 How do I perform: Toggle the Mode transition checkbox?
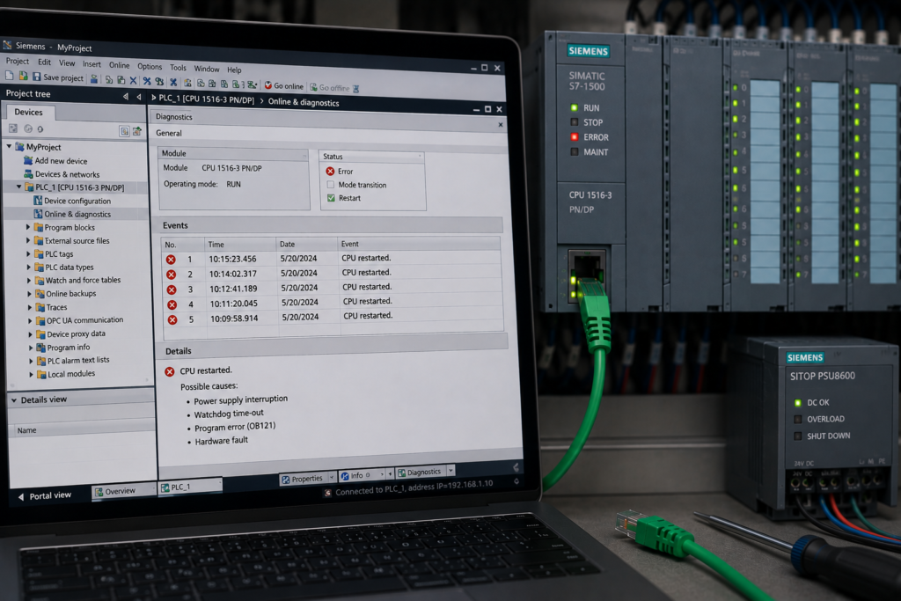pos(331,185)
